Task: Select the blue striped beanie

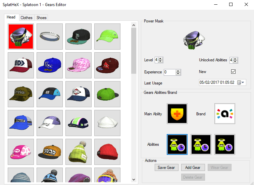Action: pyautogui.click(x=21, y=175)
